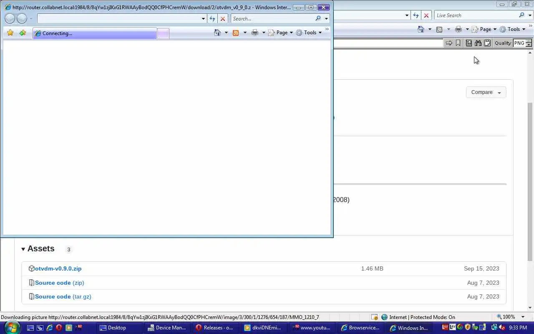Click Add to Favorites icon in popup
Screen dimensions: 534x334
(23, 33)
